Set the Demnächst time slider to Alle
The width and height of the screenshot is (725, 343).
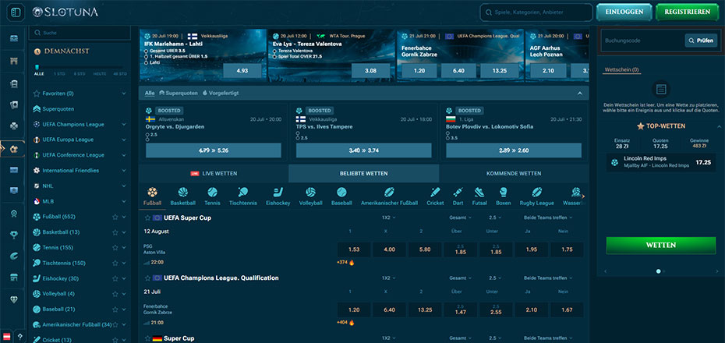pyautogui.click(x=38, y=73)
